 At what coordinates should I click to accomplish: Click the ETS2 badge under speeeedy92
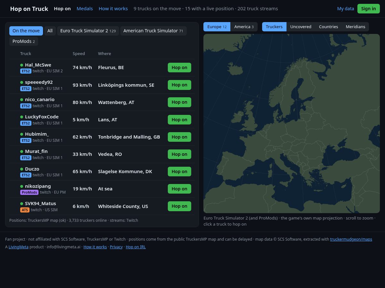26,88
